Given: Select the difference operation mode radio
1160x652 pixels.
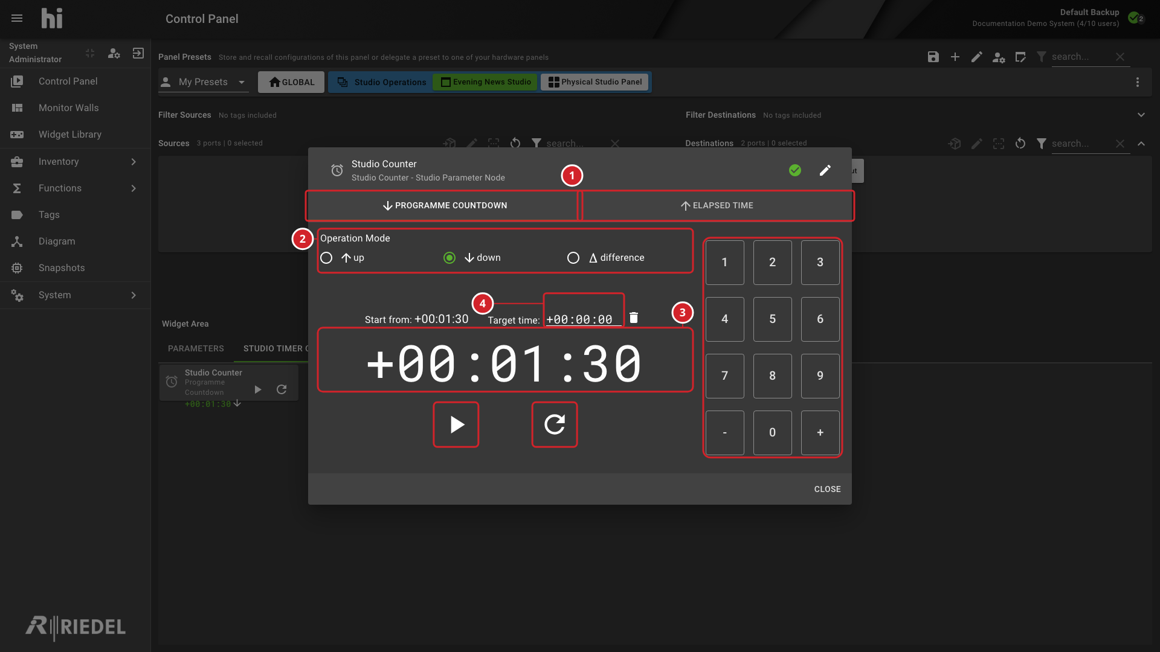Looking at the screenshot, I should (x=573, y=258).
